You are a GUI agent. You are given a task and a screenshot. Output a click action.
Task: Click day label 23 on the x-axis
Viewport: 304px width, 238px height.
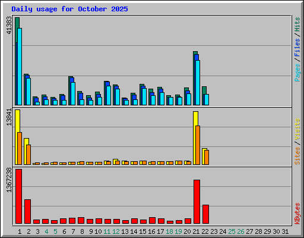click(x=214, y=231)
